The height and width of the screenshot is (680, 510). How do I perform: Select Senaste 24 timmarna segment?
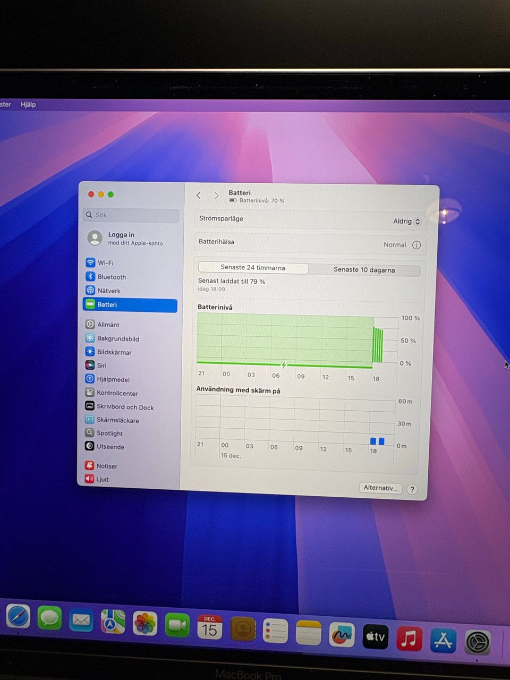[253, 268]
